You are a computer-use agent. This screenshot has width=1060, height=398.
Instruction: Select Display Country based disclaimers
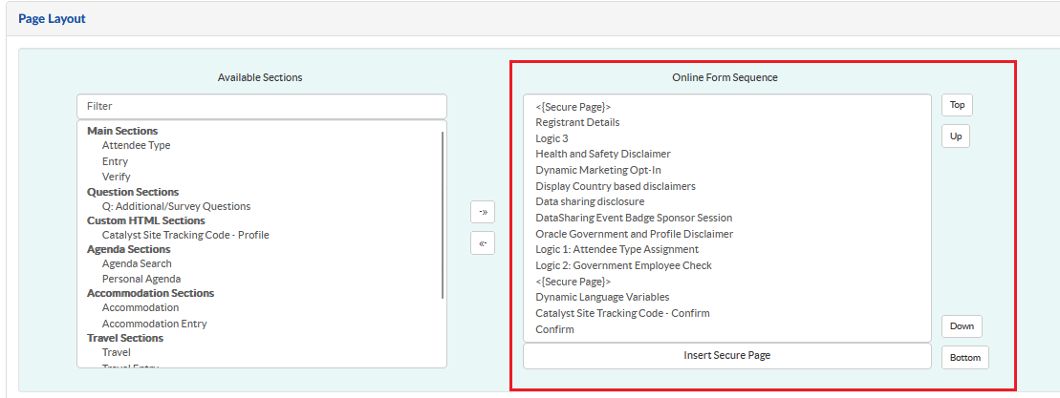(616, 185)
